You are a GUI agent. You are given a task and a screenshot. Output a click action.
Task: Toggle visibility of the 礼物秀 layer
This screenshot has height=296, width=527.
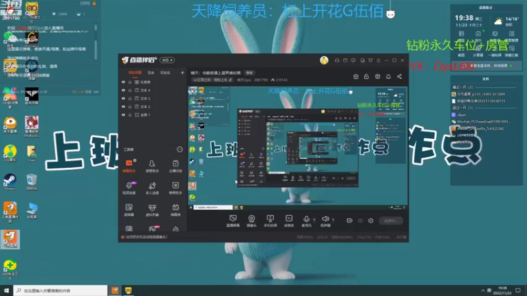click(x=123, y=82)
